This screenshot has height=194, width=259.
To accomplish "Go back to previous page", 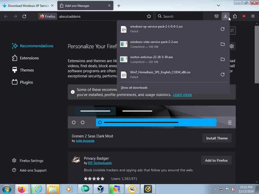I will [x=6, y=16].
